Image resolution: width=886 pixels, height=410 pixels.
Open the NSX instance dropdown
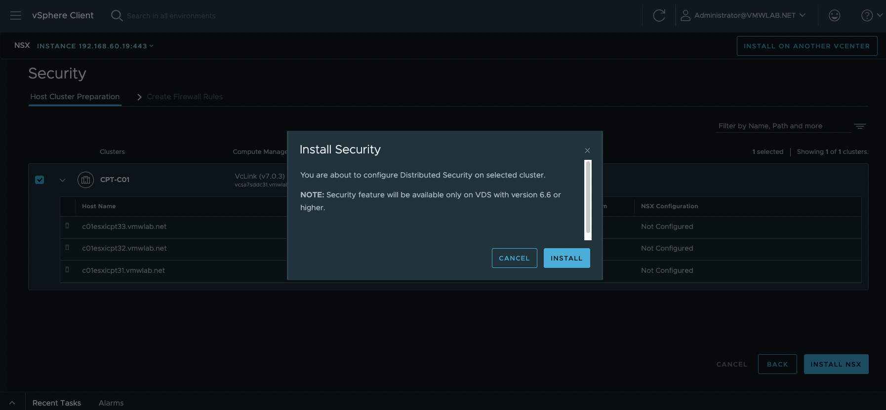pyautogui.click(x=95, y=46)
